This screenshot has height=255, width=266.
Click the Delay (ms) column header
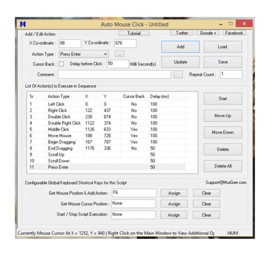pyautogui.click(x=167, y=96)
